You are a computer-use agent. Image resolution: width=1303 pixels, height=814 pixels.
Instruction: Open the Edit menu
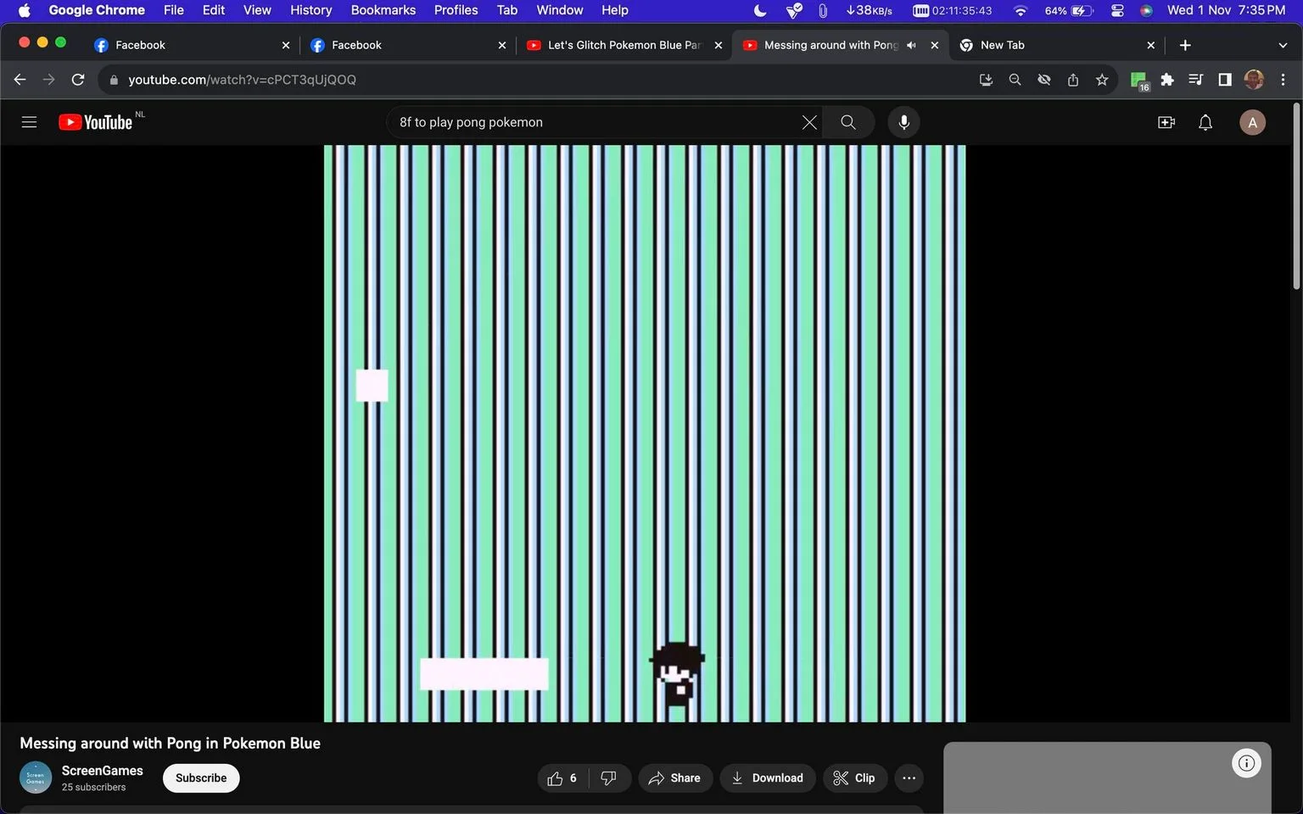pyautogui.click(x=214, y=10)
